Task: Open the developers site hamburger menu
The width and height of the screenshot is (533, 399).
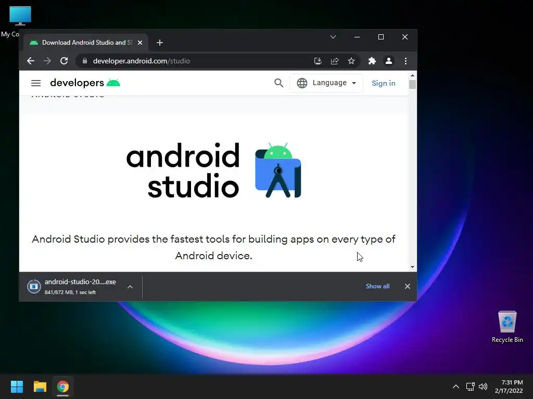Action: pyautogui.click(x=36, y=83)
